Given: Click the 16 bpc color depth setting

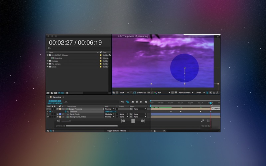Looking at the screenshot, I should 61,93.
